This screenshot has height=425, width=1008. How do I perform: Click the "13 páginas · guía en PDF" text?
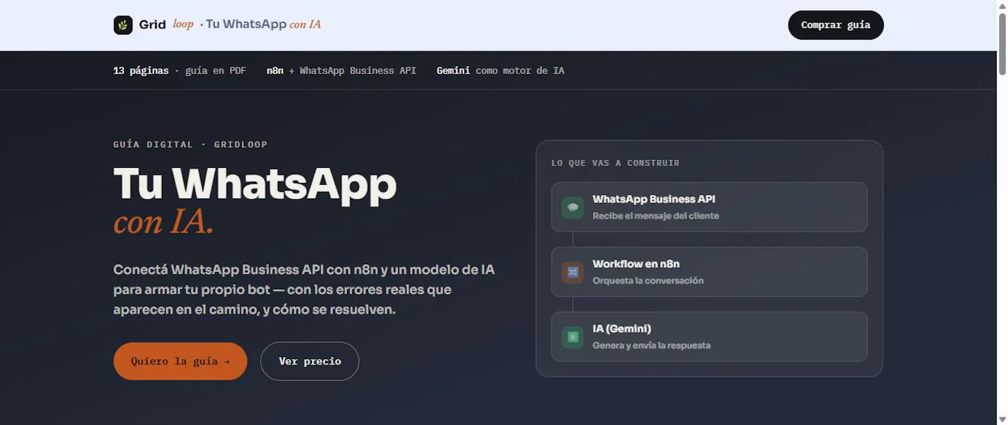[x=180, y=70]
